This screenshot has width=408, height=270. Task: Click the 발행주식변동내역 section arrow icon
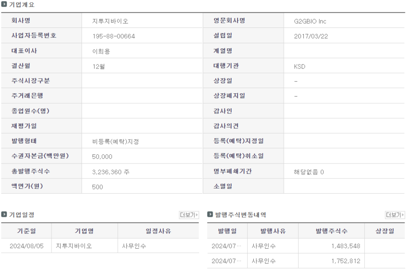[210, 214]
